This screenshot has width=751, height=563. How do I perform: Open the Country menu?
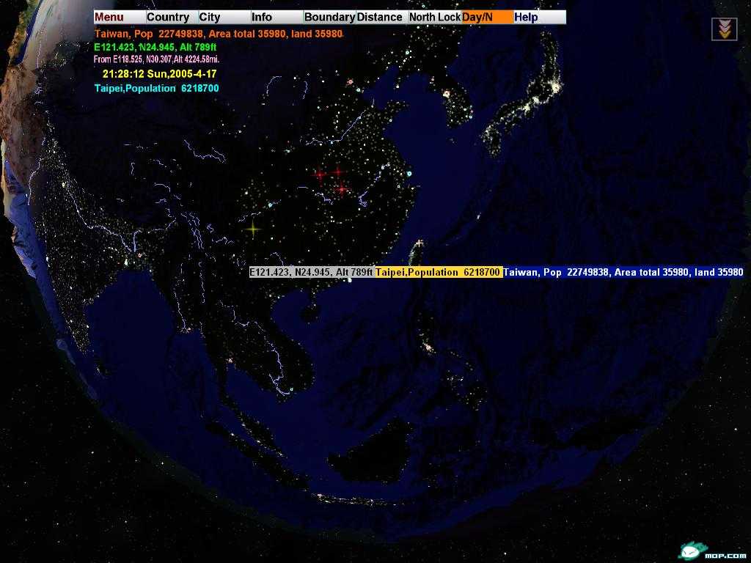(172, 18)
